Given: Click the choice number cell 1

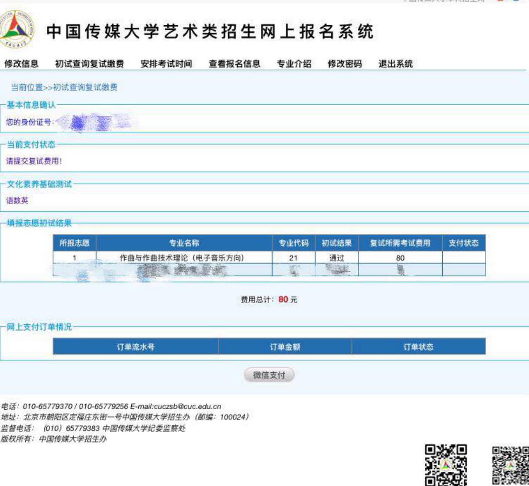Looking at the screenshot, I should (x=75, y=258).
